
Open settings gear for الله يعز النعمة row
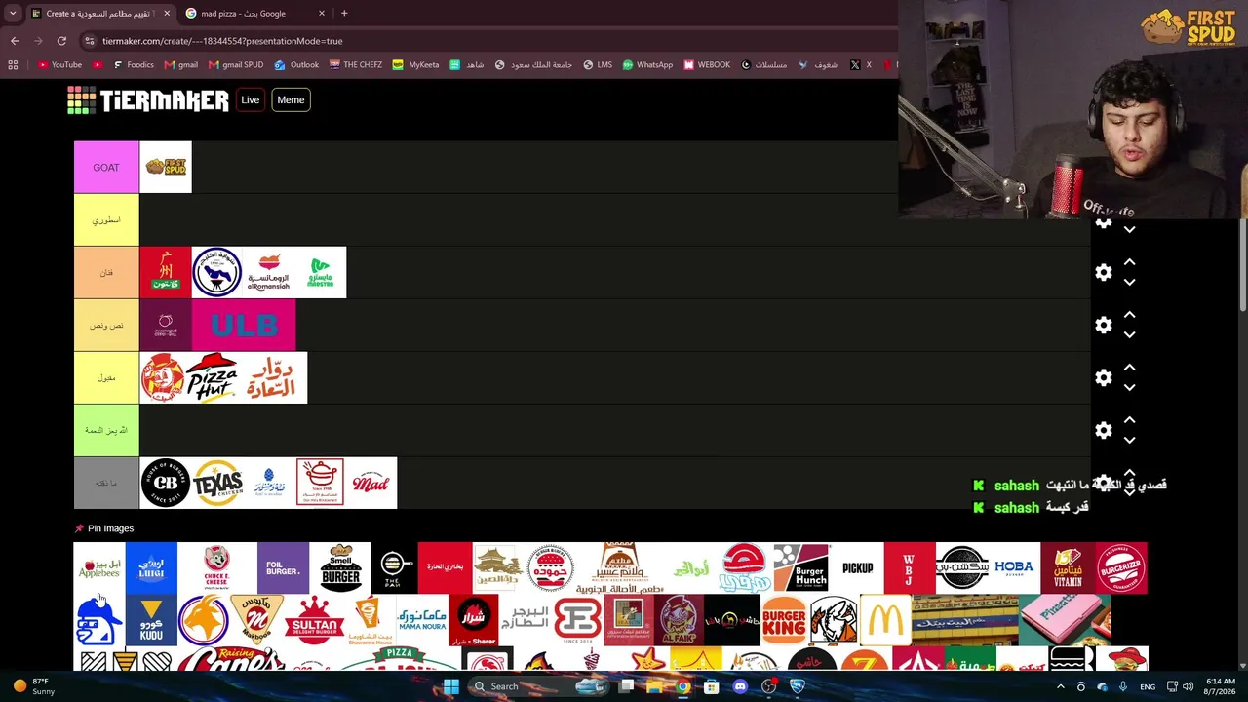pyautogui.click(x=1104, y=431)
